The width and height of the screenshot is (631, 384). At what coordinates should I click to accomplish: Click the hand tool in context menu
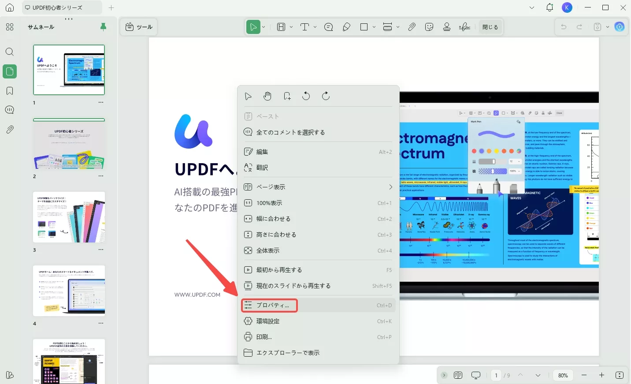pos(267,96)
